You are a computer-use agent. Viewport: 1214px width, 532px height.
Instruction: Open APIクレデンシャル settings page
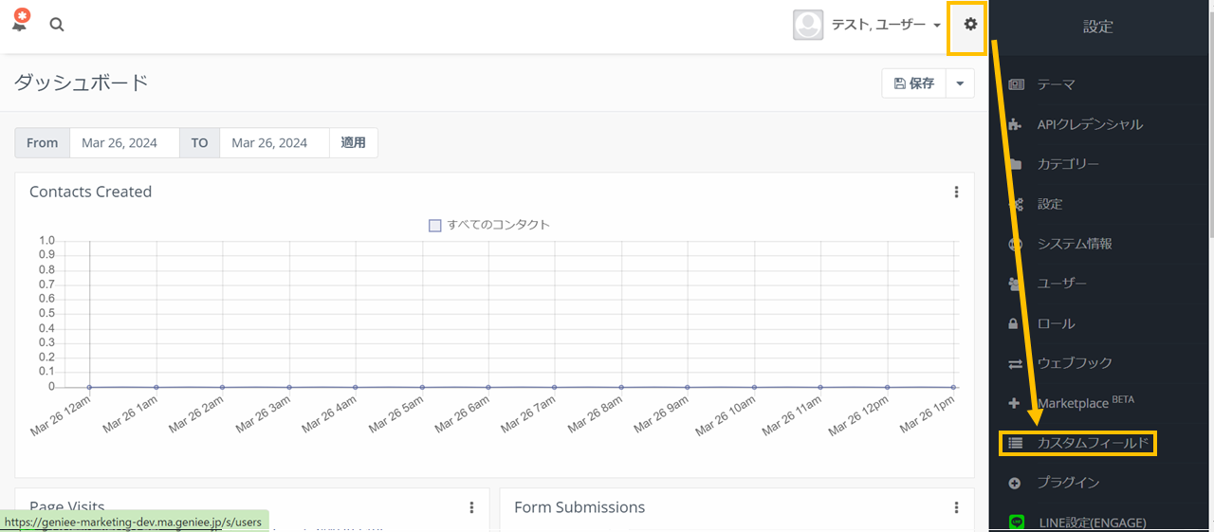pos(1090,124)
